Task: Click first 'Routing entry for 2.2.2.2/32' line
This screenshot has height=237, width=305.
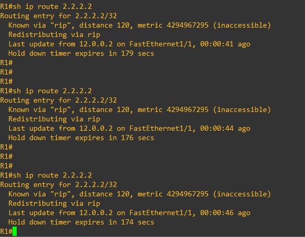Action: pyautogui.click(x=58, y=16)
